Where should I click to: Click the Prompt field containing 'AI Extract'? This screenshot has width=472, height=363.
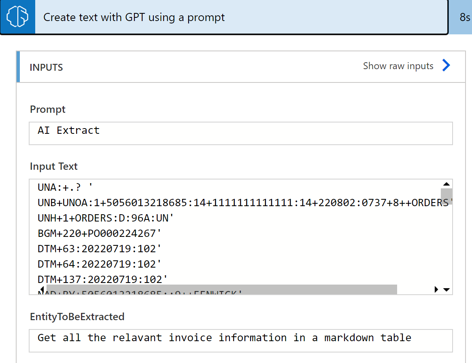pyautogui.click(x=240, y=133)
